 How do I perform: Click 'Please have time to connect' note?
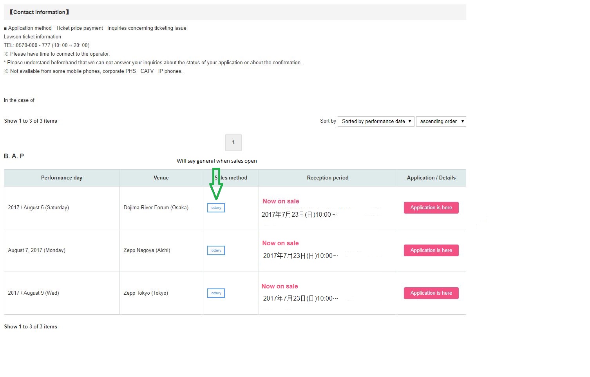[x=57, y=54]
